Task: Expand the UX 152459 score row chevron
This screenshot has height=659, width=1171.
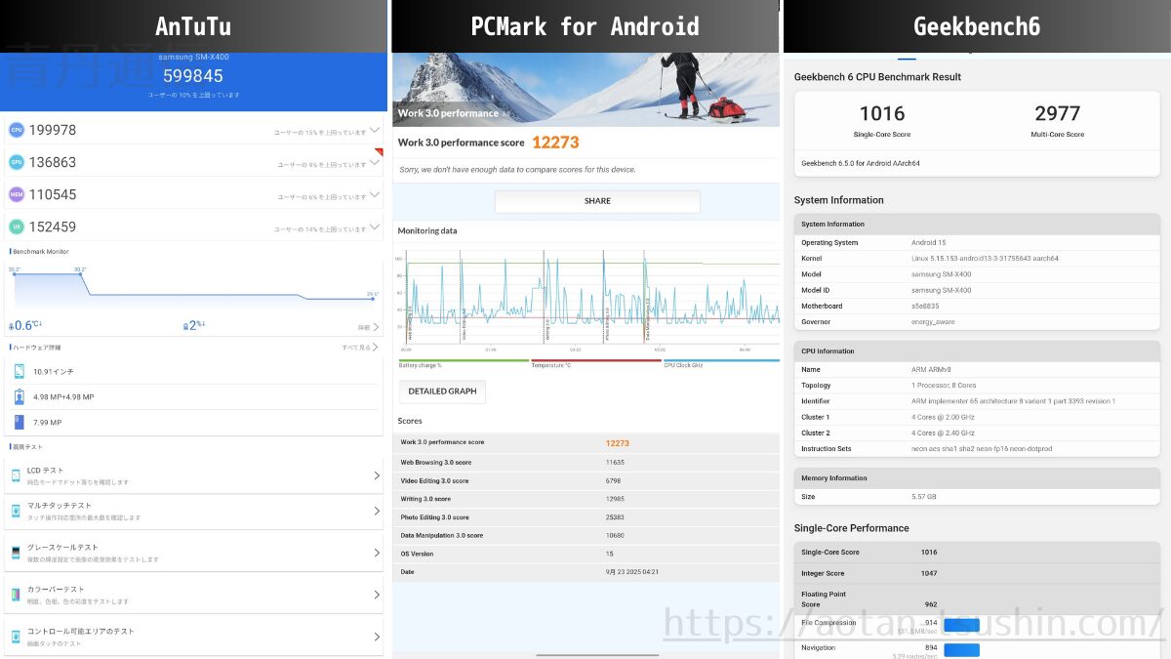Action: coord(374,227)
